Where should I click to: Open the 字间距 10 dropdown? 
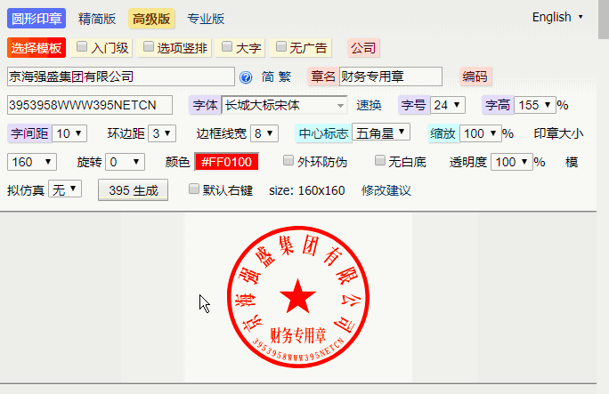69,133
